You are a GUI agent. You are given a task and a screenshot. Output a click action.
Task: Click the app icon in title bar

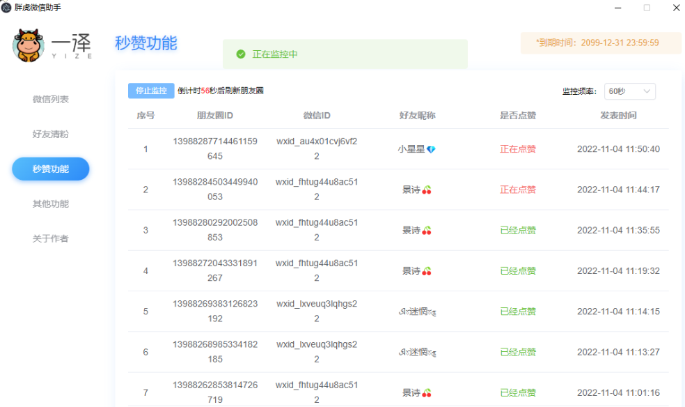pos(6,7)
